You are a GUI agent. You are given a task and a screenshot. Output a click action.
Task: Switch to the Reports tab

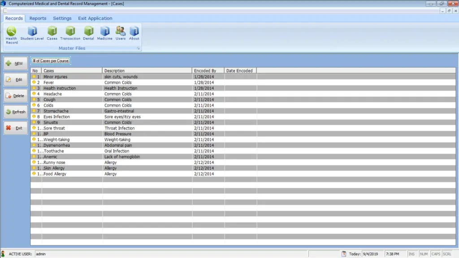point(38,18)
